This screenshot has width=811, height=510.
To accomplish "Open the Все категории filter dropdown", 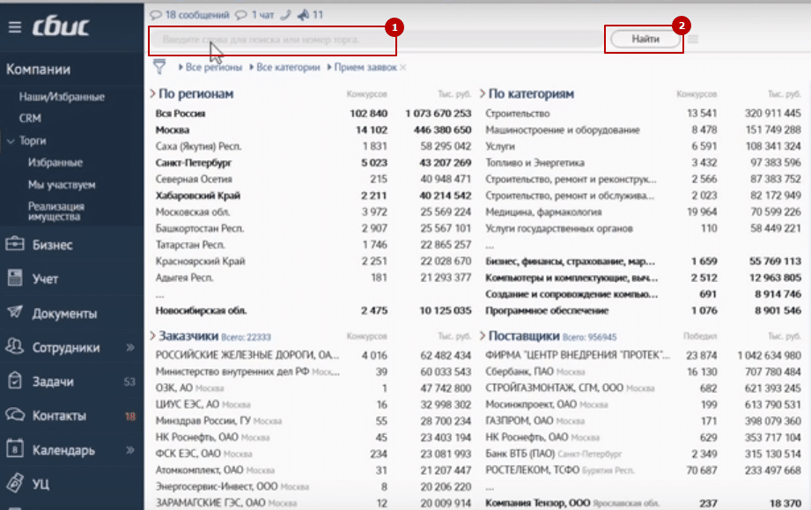I will [x=284, y=67].
